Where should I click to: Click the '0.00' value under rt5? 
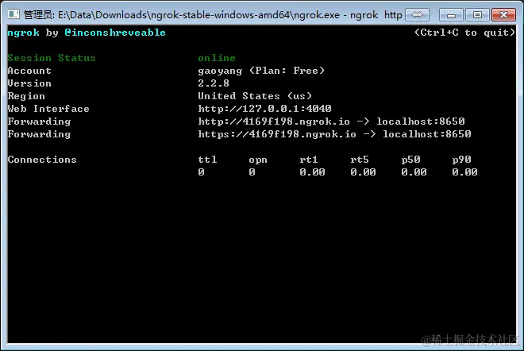pos(363,172)
